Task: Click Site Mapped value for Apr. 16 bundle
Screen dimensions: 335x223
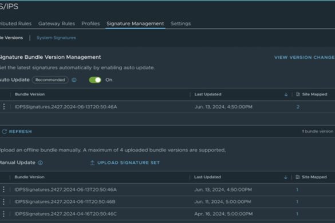Action: [x=297, y=214]
